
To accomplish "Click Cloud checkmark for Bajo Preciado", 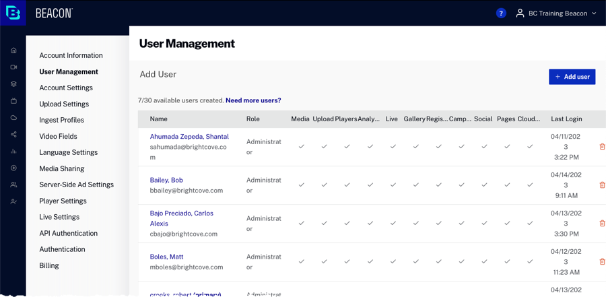I will [x=531, y=223].
